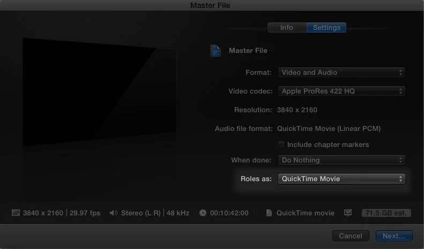The width and height of the screenshot is (424, 249).
Task: Open the When done dropdown
Action: tap(341, 160)
